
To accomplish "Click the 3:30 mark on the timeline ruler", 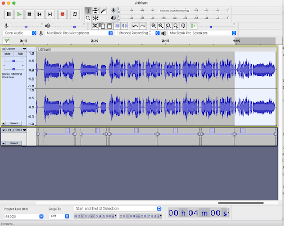I will click(94, 41).
